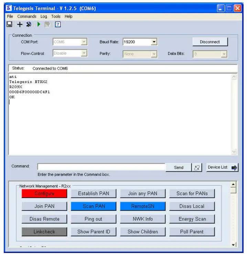The image size is (247, 254).
Task: Click the Show Children button
Action: click(x=143, y=232)
